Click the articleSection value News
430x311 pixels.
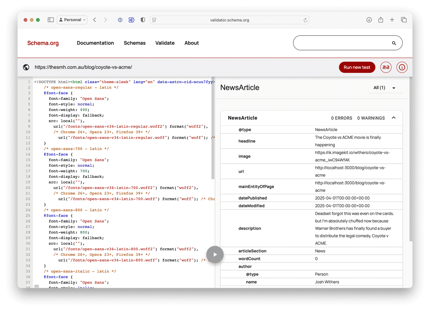coord(320,251)
